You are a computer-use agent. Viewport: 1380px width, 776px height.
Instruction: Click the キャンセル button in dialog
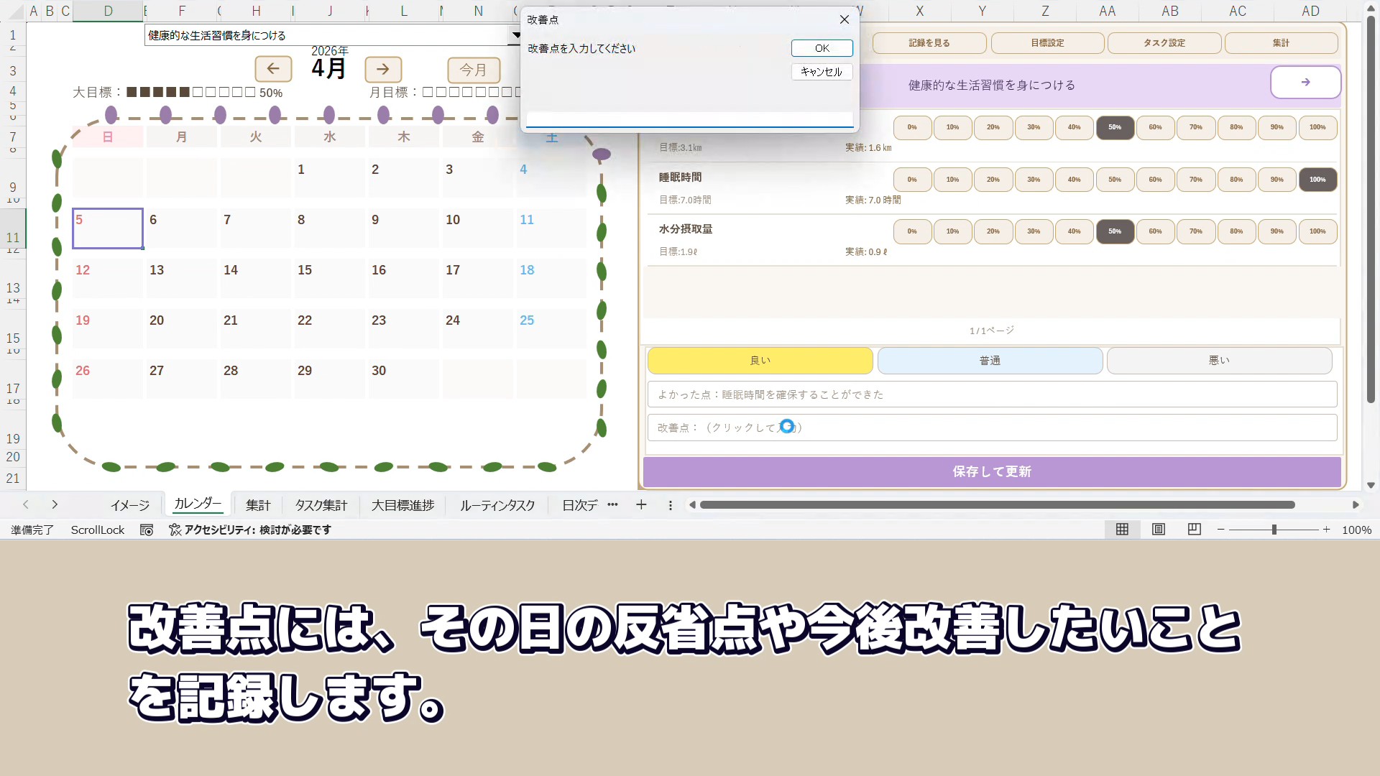(822, 72)
